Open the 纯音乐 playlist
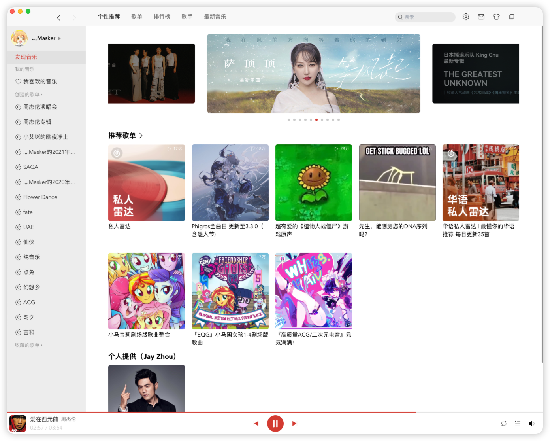 point(46,257)
